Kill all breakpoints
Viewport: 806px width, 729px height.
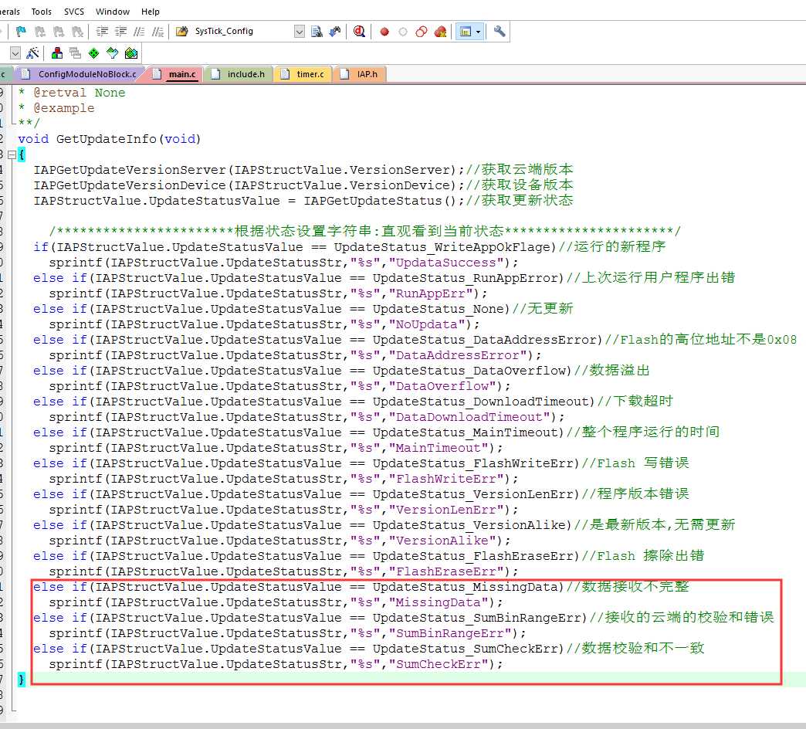[x=441, y=32]
